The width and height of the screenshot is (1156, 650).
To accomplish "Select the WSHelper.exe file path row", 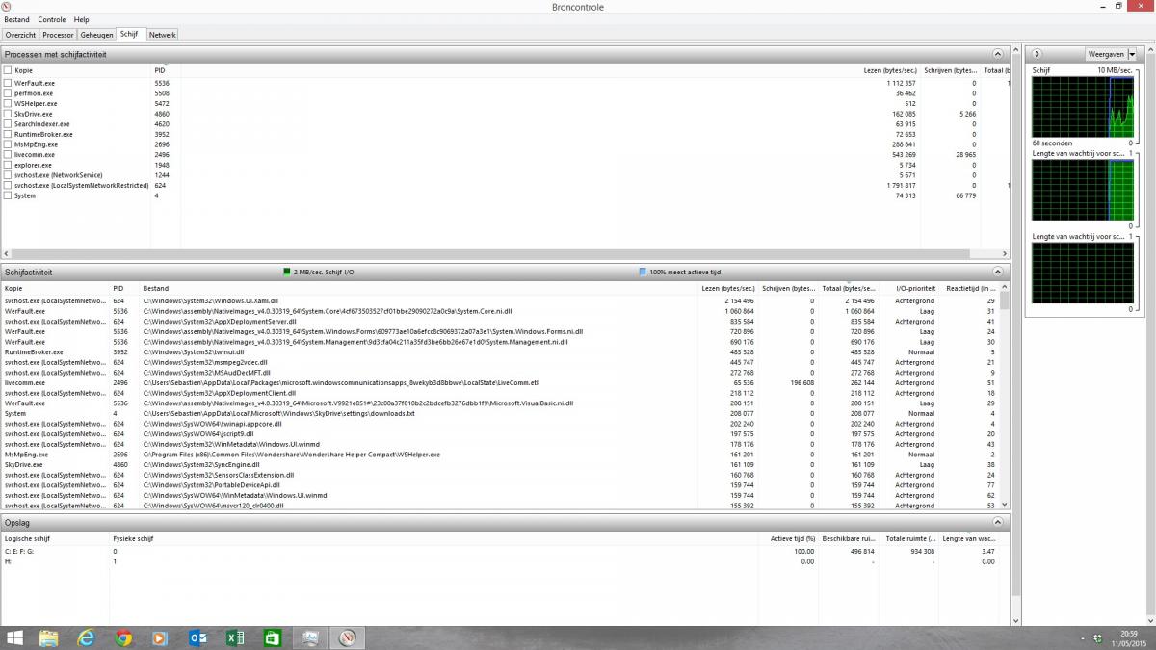I will [501, 455].
